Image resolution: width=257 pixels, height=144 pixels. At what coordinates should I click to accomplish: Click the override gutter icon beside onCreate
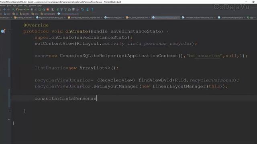tap(3, 31)
